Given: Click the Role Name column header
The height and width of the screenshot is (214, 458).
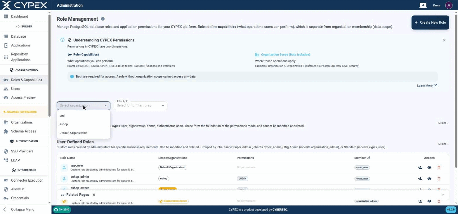Looking at the screenshot, I should click(x=68, y=158).
